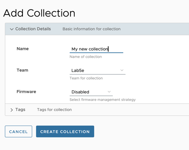Click the 'Team for collection' hint text
This screenshot has height=150, width=189.
point(86,78)
